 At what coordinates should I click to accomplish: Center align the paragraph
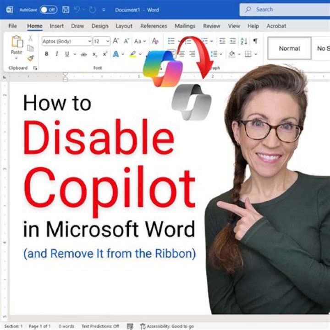(x=182, y=54)
